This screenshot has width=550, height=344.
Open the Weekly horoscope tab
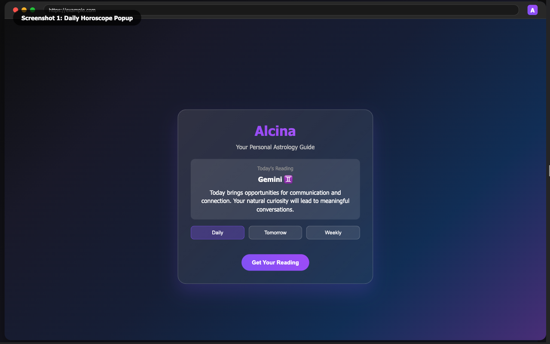tap(333, 232)
